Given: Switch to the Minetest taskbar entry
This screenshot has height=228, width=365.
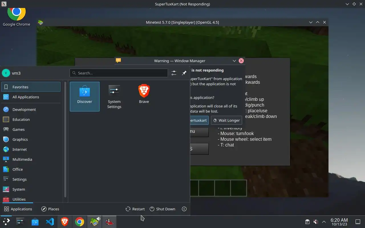Looking at the screenshot, I should (94, 222).
